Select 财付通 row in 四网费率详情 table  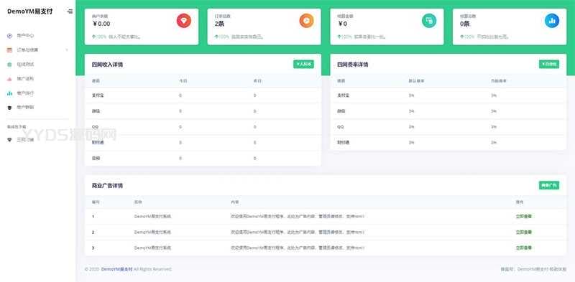tap(448, 143)
